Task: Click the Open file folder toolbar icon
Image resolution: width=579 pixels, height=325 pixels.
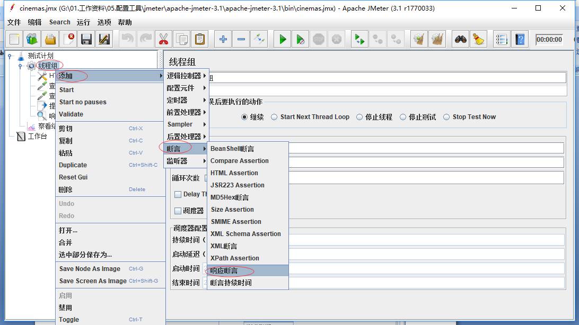Action: [x=50, y=39]
